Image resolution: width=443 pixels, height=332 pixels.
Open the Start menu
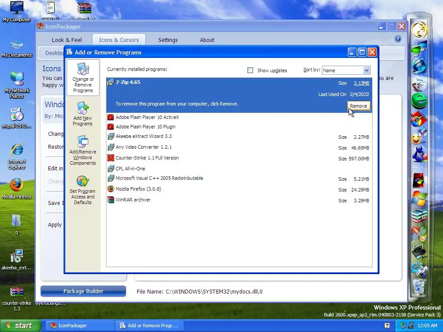(x=20, y=326)
